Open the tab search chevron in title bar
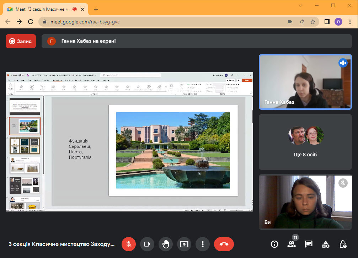This screenshot has width=358, height=258. [x=300, y=5]
